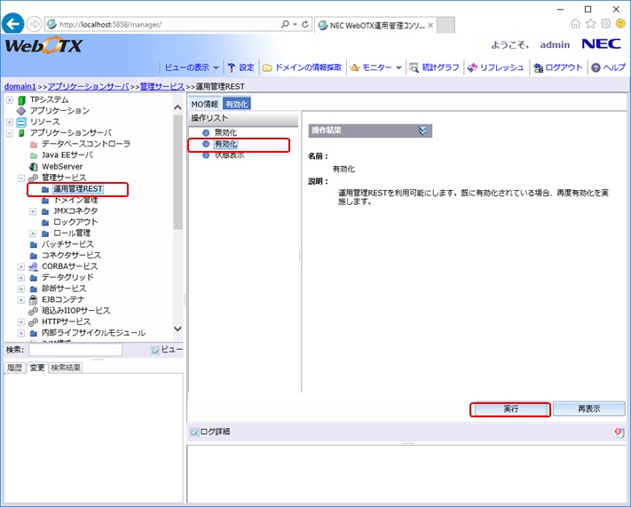Toggle the ビュー checkbox beside search

[x=155, y=350]
